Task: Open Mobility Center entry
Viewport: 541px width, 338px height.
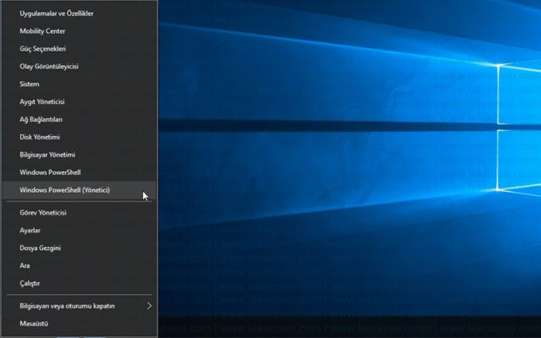Action: (79, 31)
